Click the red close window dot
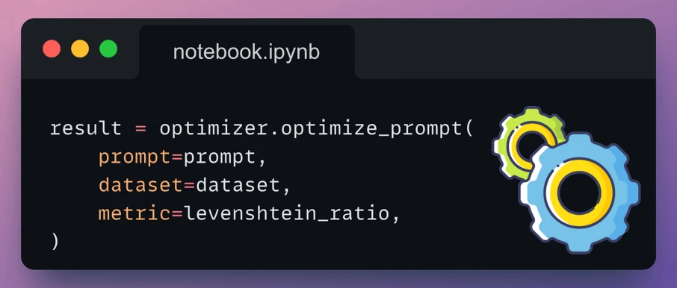677x288 pixels. click(52, 48)
